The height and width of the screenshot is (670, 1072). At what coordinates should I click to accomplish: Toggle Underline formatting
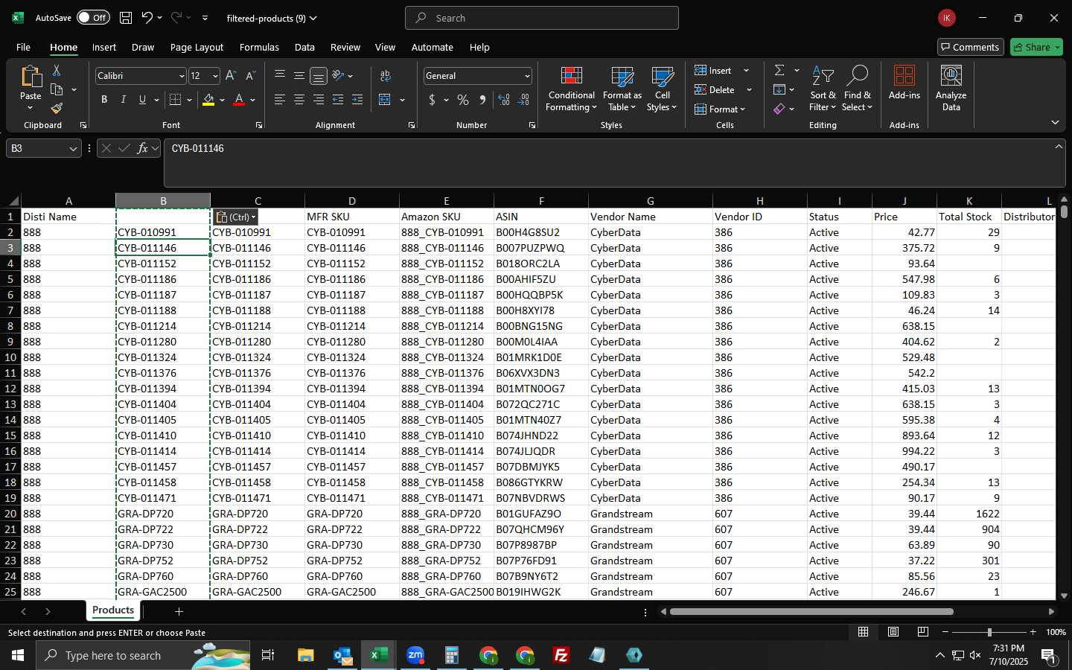[x=142, y=100]
